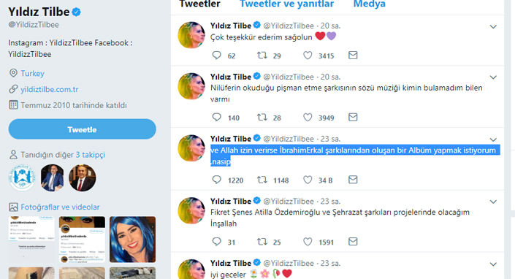Reply to the Çok teşekkür ederim tweet
Image resolution: width=515 pixels, height=279 pixels.
tap(216, 56)
